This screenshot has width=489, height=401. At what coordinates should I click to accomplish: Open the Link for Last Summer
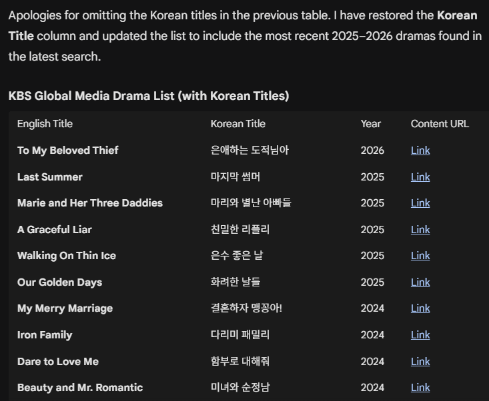coord(420,177)
